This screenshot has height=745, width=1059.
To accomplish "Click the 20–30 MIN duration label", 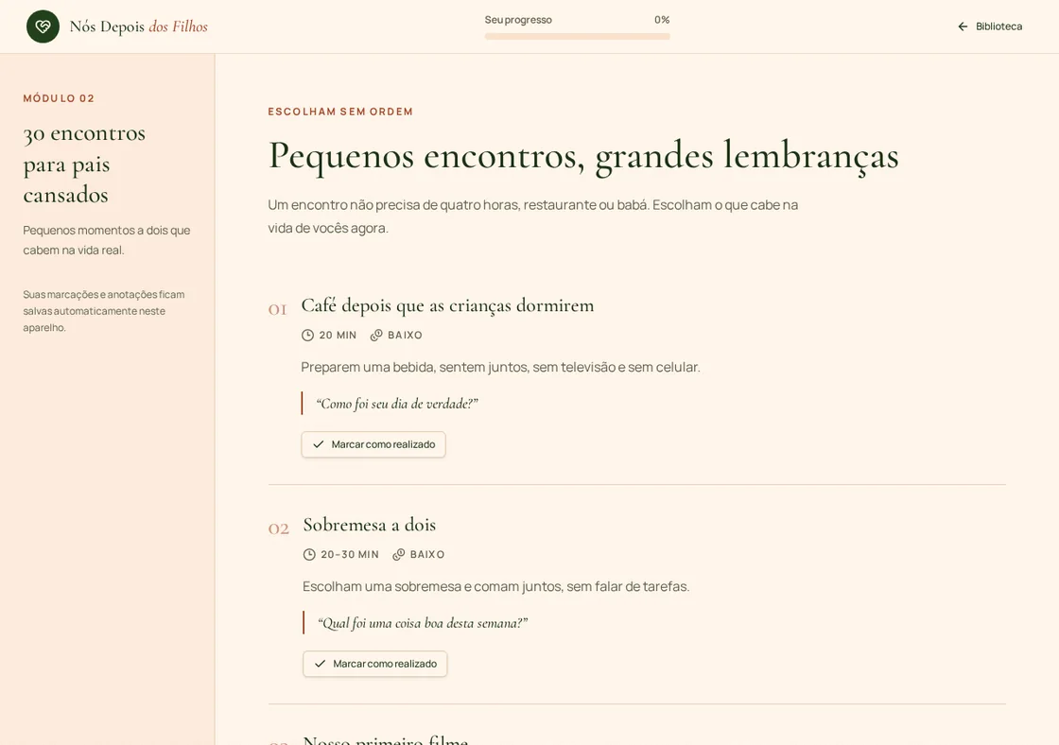I will [350, 555].
